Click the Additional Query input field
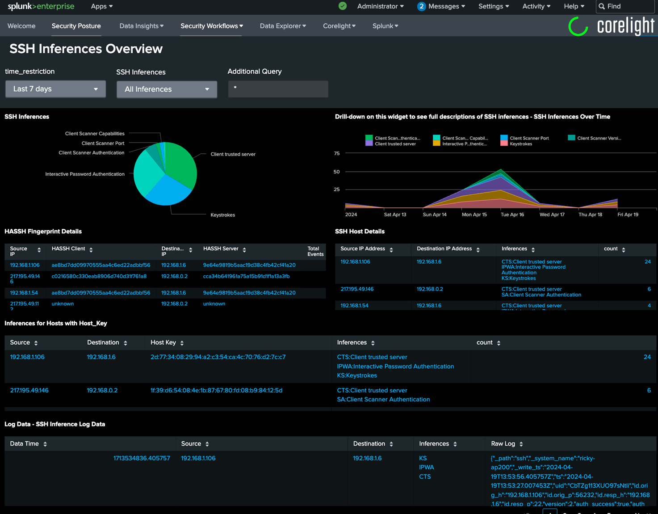The image size is (658, 514). click(x=278, y=89)
